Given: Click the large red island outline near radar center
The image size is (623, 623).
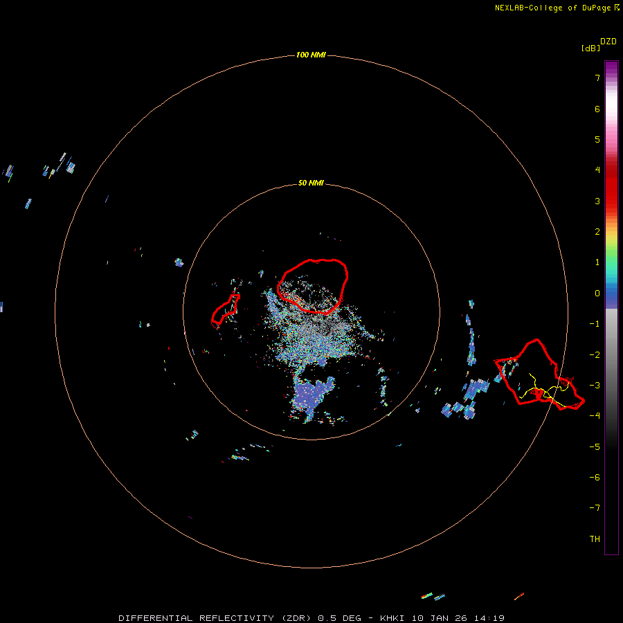Looking at the screenshot, I should point(312,286).
